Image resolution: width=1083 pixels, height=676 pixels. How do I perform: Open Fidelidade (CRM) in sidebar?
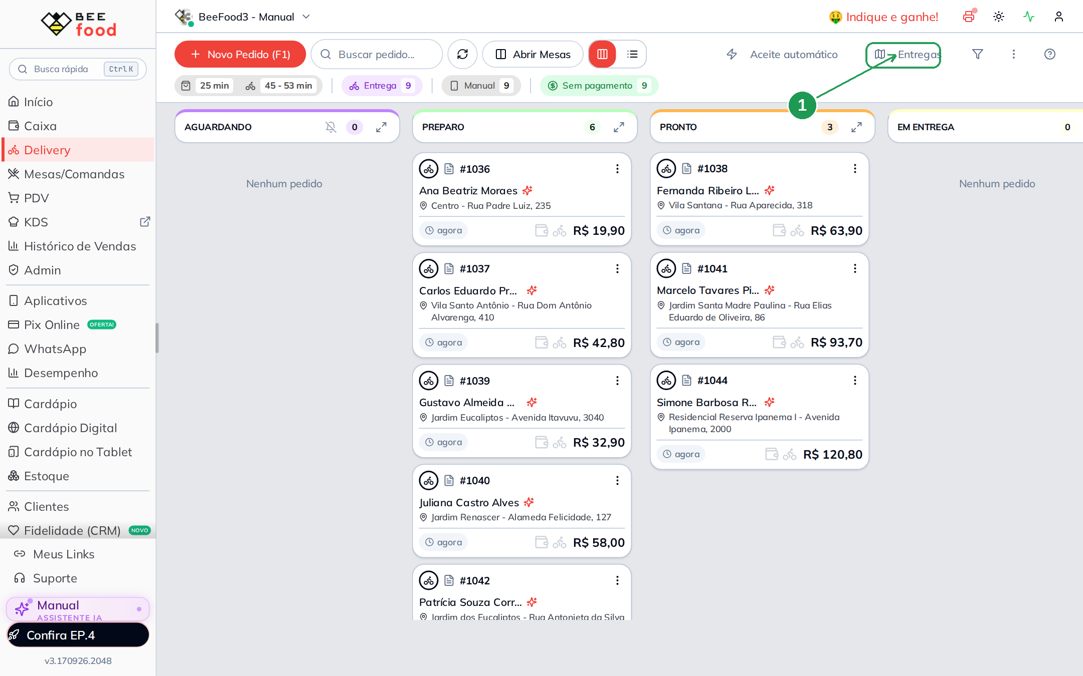(x=78, y=530)
